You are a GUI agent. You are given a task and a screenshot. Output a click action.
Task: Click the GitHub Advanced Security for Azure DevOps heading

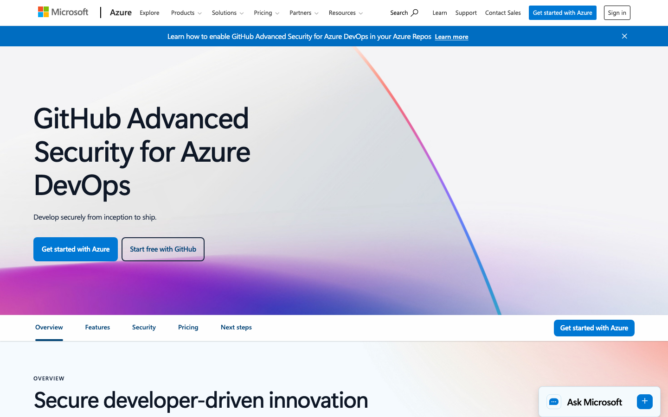[x=142, y=152]
